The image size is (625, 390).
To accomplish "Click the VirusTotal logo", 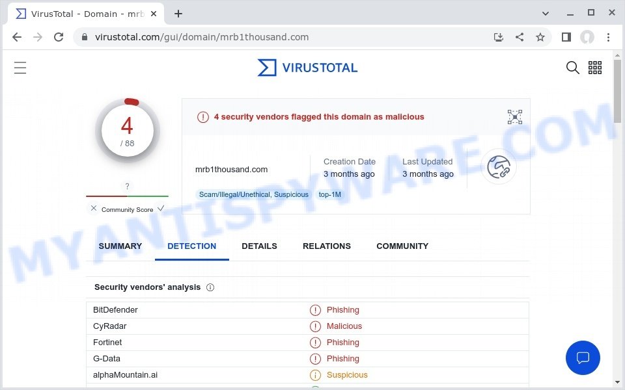I will click(307, 68).
